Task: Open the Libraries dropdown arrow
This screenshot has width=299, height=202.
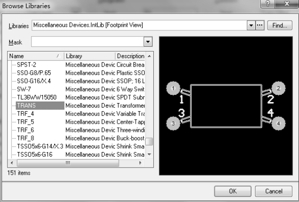Action: pyautogui.click(x=251, y=25)
